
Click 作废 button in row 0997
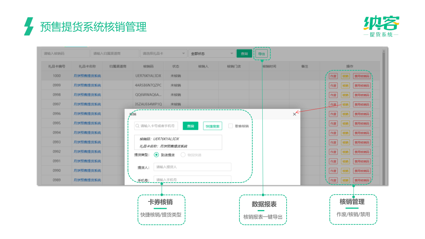(x=333, y=104)
